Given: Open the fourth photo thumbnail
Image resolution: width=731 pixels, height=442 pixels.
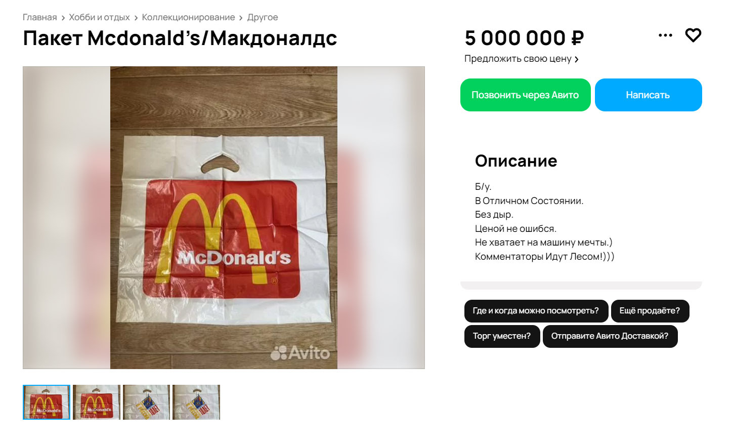Looking at the screenshot, I should [x=196, y=402].
